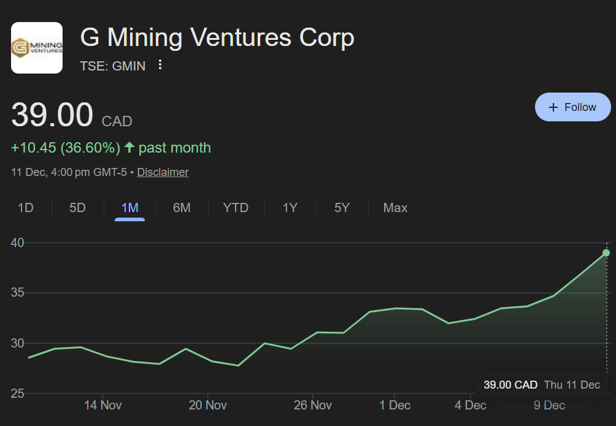
Task: Click the Follow button
Action: coord(573,107)
